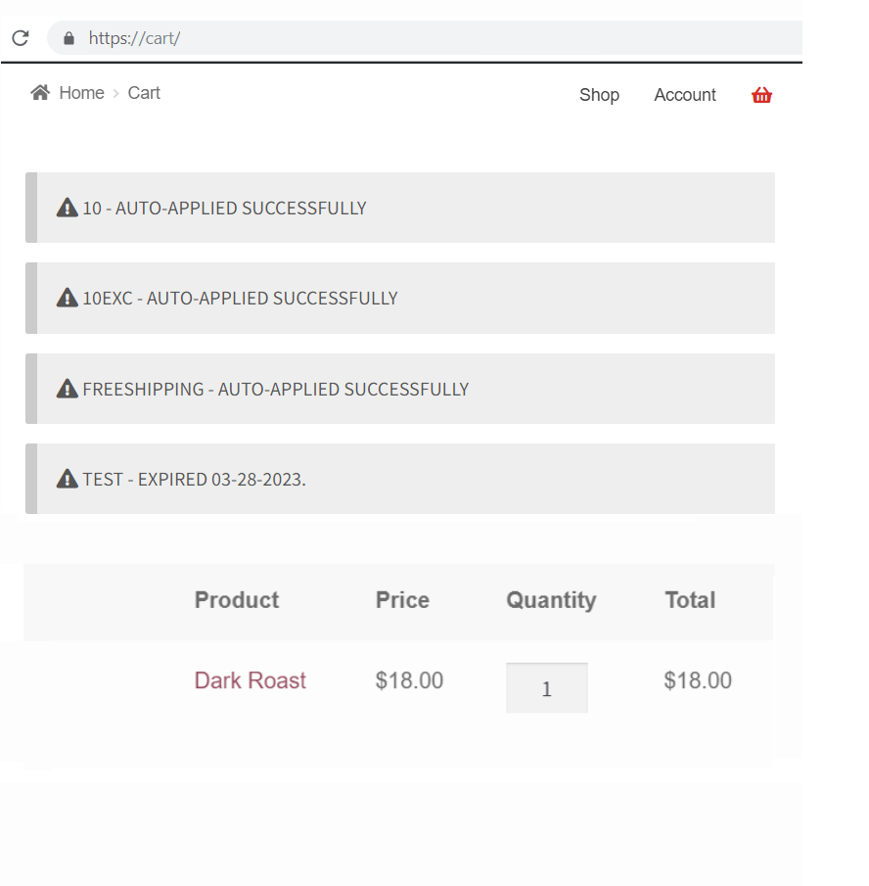Select the 10EXC auto-applied notice text

click(240, 298)
